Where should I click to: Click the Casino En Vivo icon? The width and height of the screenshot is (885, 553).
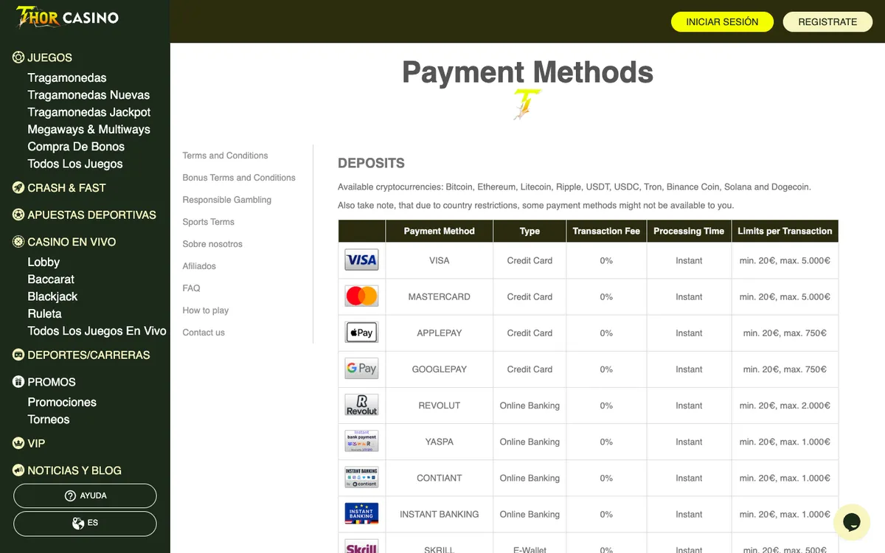(18, 242)
